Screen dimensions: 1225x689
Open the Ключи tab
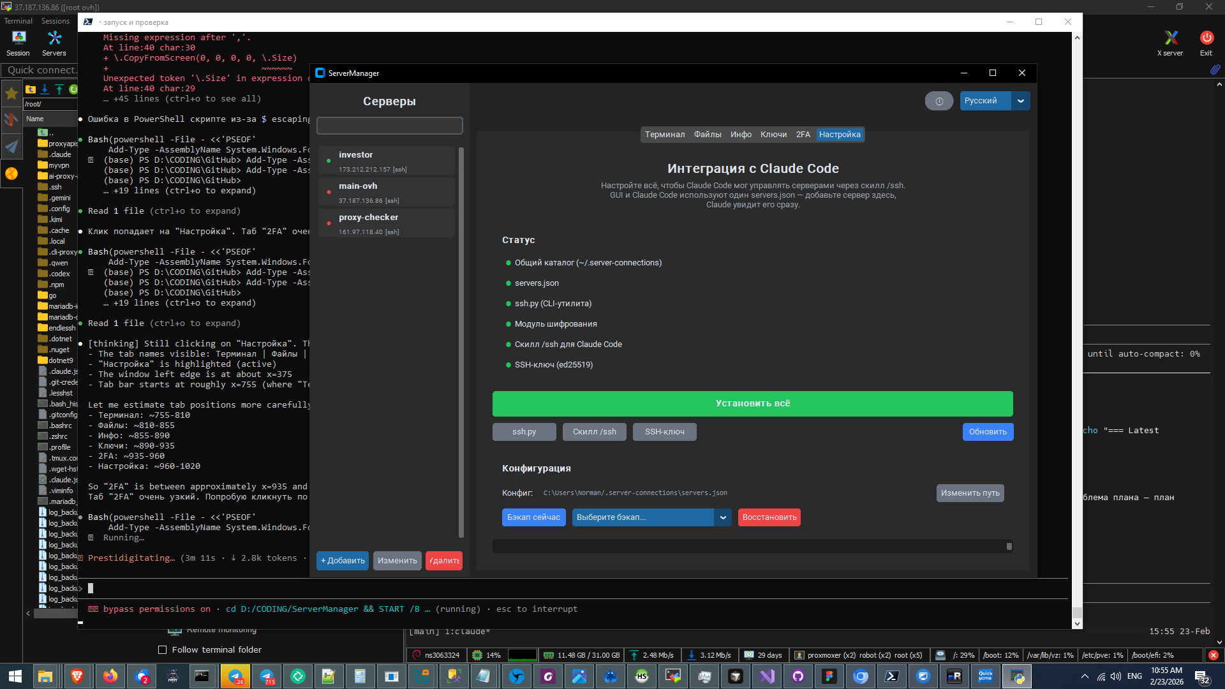773,135
